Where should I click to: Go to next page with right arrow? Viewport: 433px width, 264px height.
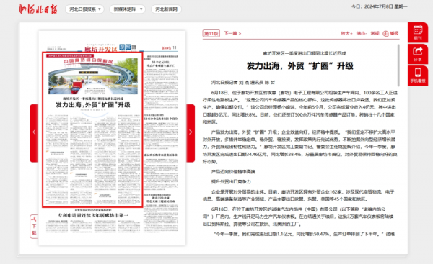coord(191,133)
